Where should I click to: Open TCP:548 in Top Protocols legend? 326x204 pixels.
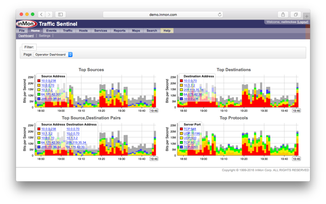point(190,129)
